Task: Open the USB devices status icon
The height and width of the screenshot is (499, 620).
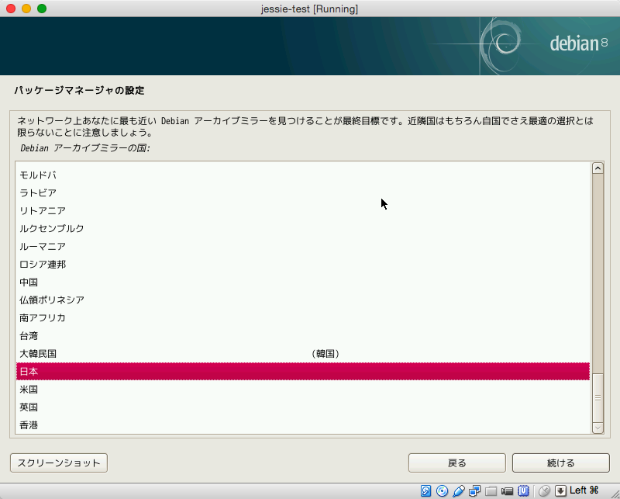Action: point(459,491)
